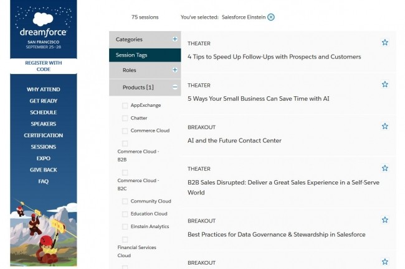This screenshot has width=405, height=269.
Task: Check the Financial Services Cloud checkbox
Action: [125, 240]
